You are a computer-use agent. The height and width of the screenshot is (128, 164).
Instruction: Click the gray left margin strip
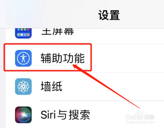click(x=3, y=78)
